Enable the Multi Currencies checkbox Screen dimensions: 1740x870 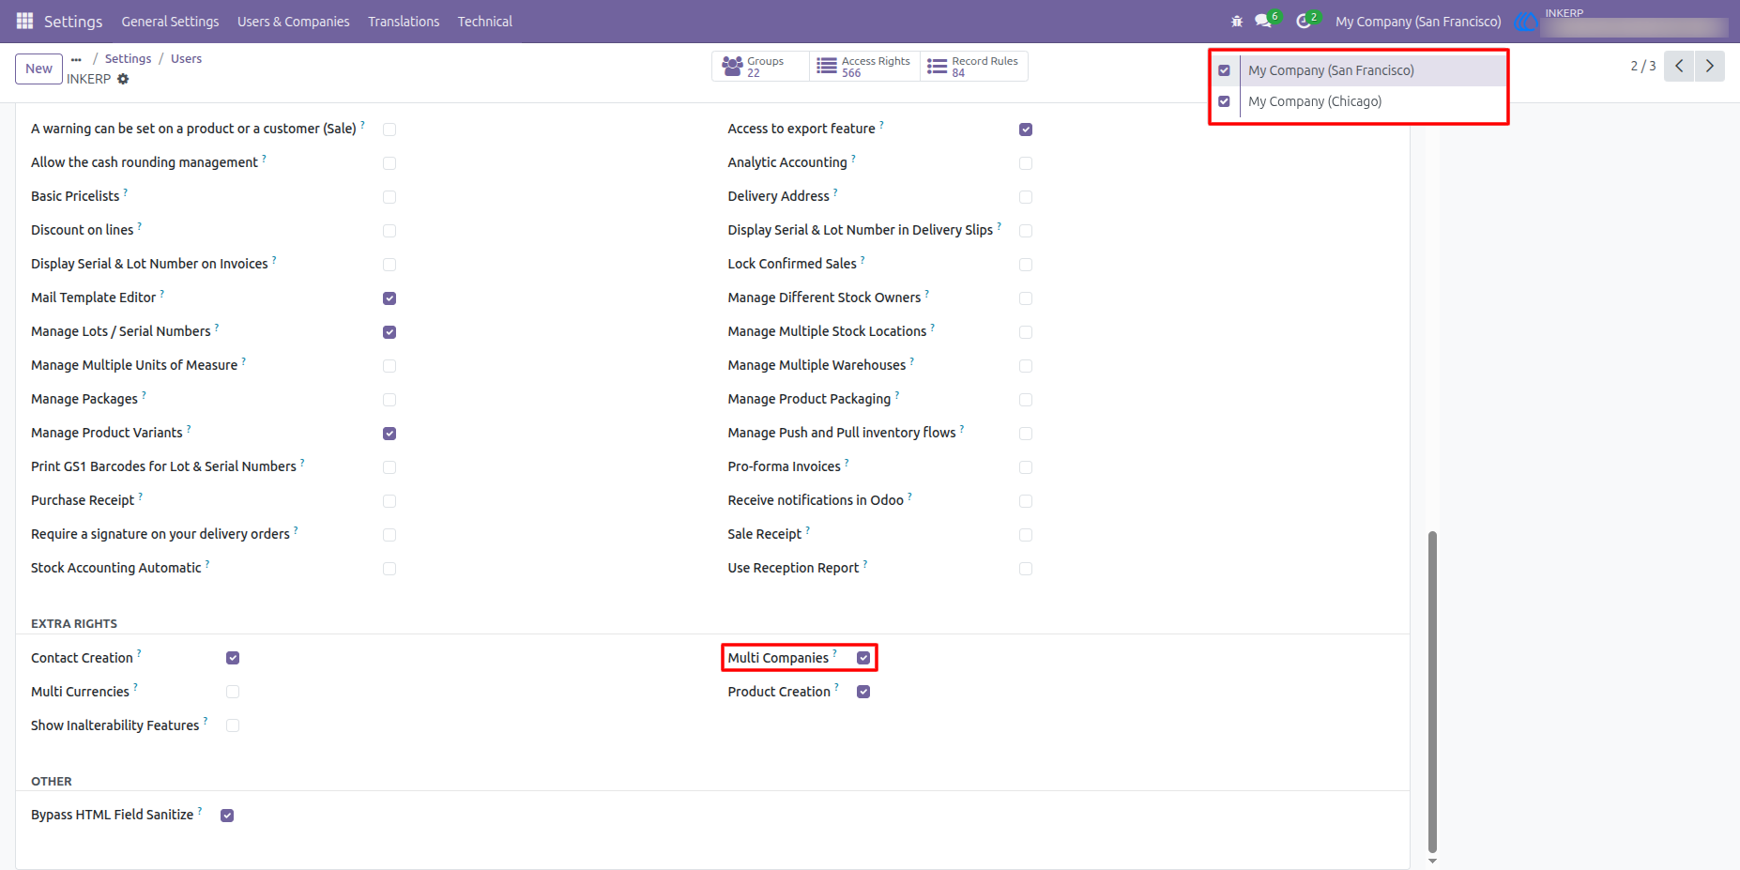(233, 692)
